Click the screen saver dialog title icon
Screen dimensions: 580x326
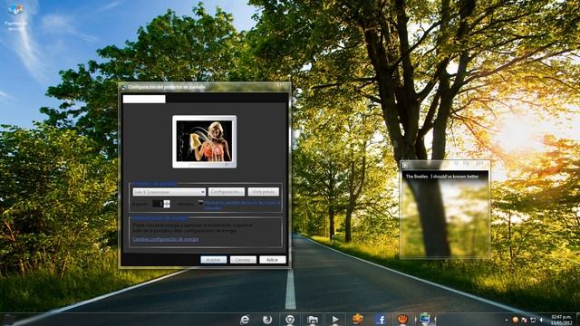pyautogui.click(x=123, y=87)
